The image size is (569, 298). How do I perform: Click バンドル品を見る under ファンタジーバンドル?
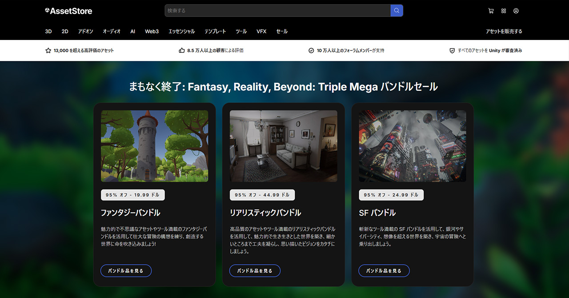126,270
